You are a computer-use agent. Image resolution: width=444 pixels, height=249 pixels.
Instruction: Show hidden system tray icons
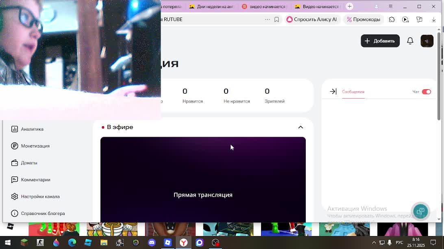coord(374,243)
